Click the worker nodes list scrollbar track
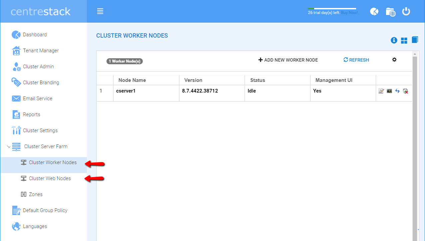Viewport: 425px width, 241px height. (x=415, y=148)
